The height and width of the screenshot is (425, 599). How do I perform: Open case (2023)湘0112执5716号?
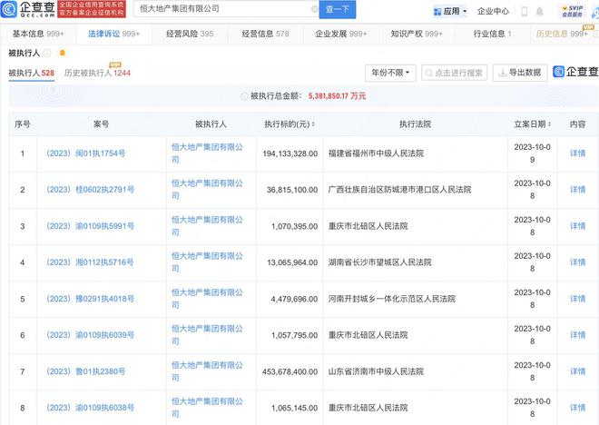point(90,262)
